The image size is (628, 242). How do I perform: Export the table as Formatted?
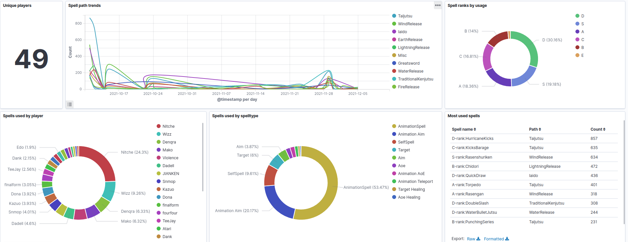(494, 239)
